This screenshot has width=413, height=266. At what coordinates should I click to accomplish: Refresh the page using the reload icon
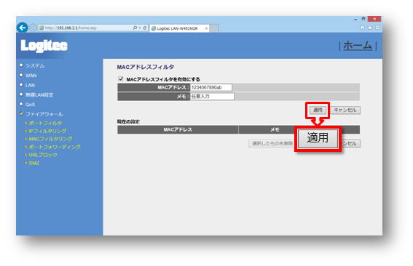(x=145, y=28)
